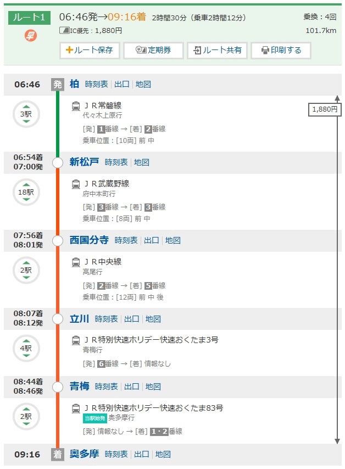Click train icon beside JR常磐線
Image resolution: width=345 pixels, height=469 pixels.
[x=76, y=106]
